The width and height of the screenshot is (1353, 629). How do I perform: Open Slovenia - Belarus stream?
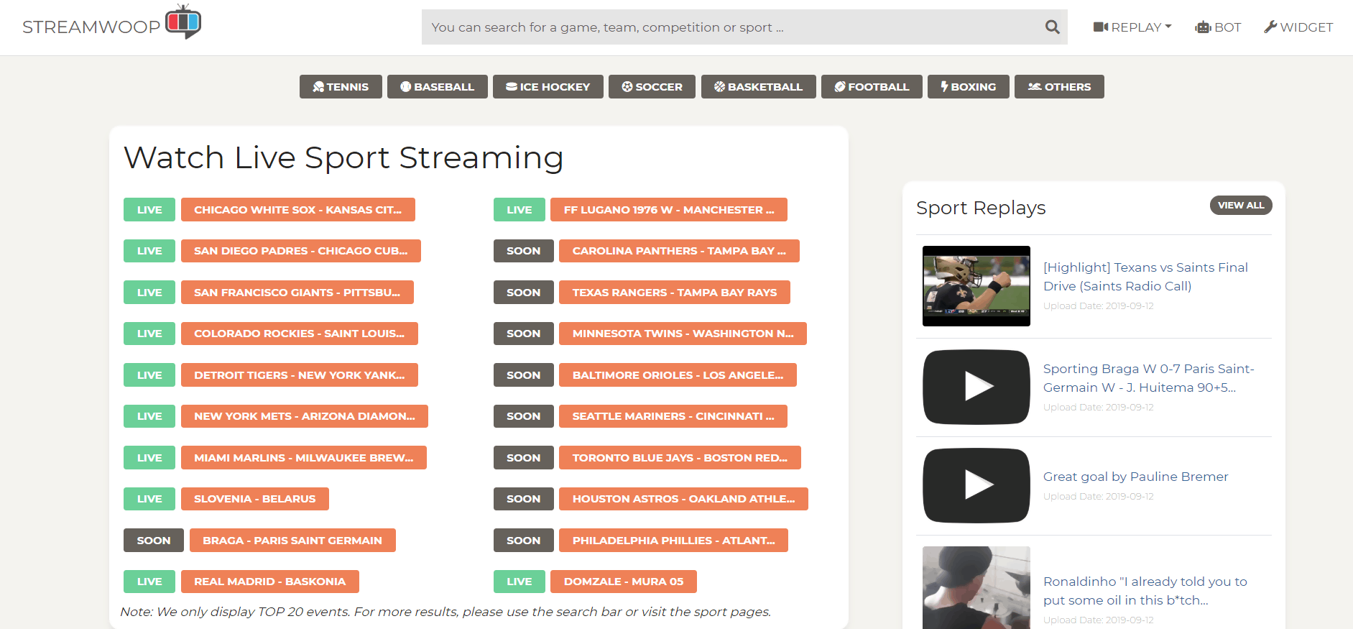point(255,499)
